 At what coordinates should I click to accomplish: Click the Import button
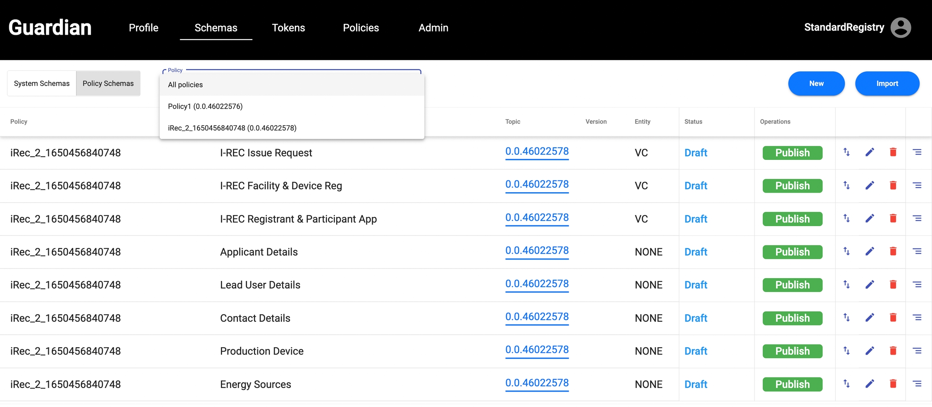887,84
